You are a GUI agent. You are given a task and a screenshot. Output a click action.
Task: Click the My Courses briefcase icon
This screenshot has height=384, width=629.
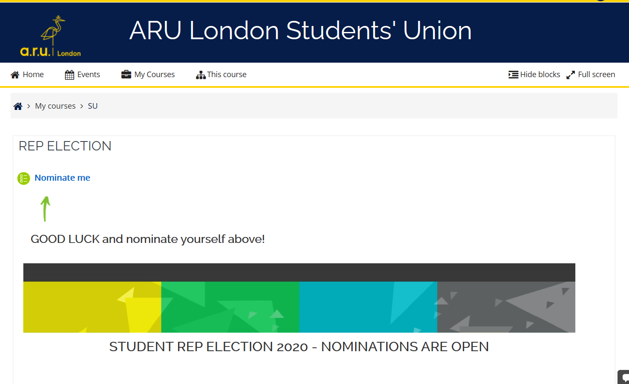pyautogui.click(x=126, y=75)
